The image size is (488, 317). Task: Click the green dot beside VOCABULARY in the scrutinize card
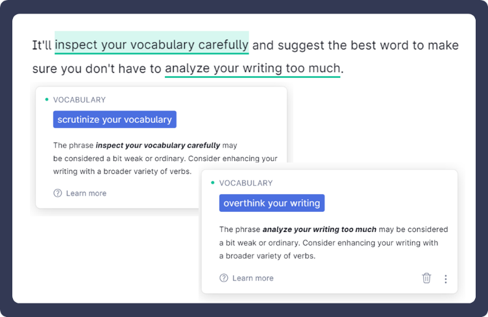[x=47, y=99]
